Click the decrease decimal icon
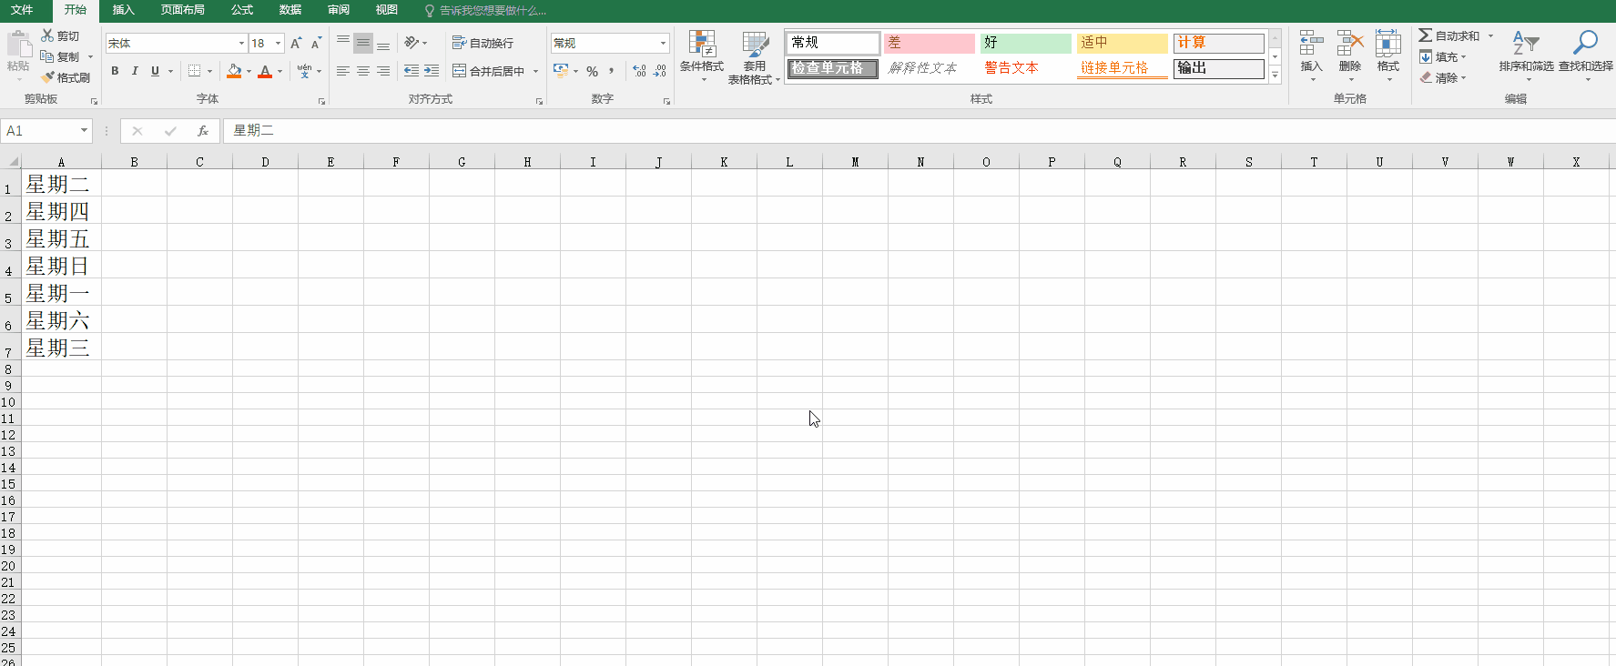This screenshot has height=666, width=1616. click(x=660, y=71)
